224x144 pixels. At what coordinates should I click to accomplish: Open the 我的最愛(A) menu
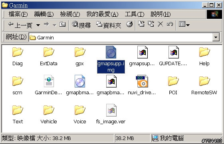(102, 14)
